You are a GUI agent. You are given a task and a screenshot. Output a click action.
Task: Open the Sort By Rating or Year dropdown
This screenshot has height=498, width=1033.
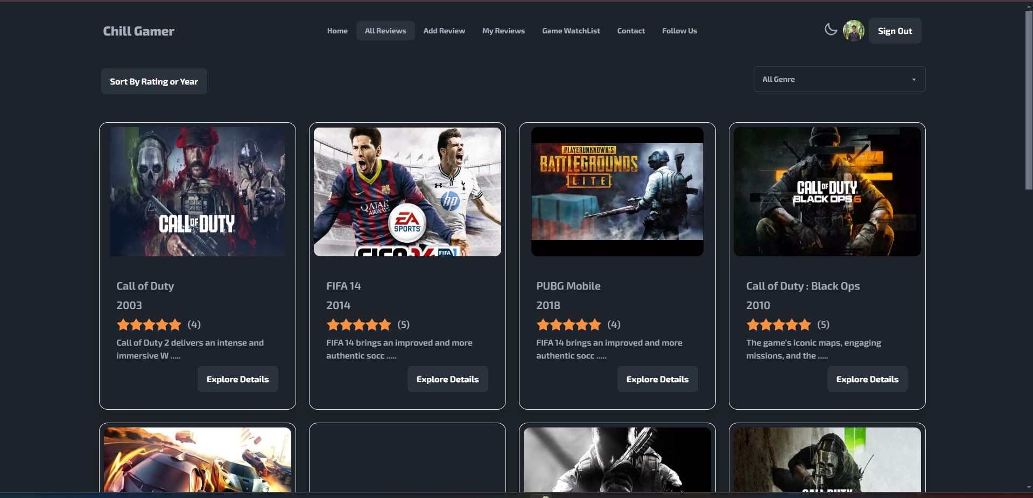[154, 81]
